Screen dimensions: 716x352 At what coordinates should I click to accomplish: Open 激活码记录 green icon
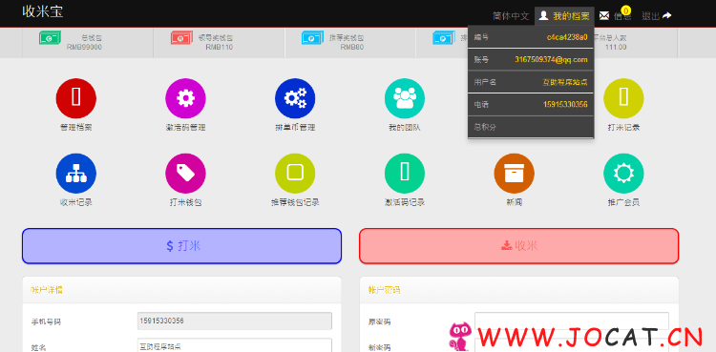click(405, 174)
